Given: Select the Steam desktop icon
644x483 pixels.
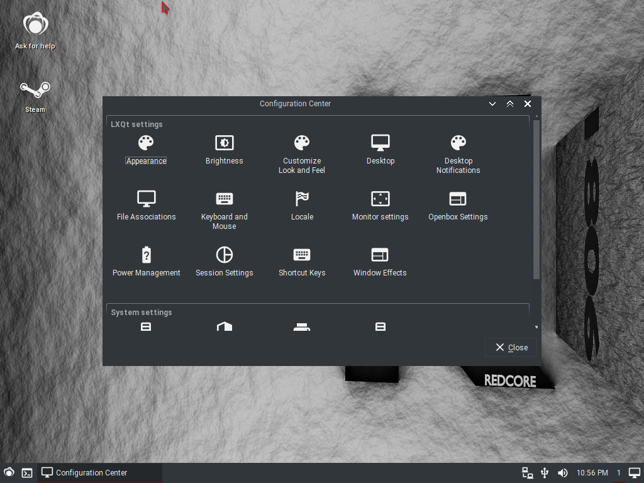Looking at the screenshot, I should (x=35, y=97).
